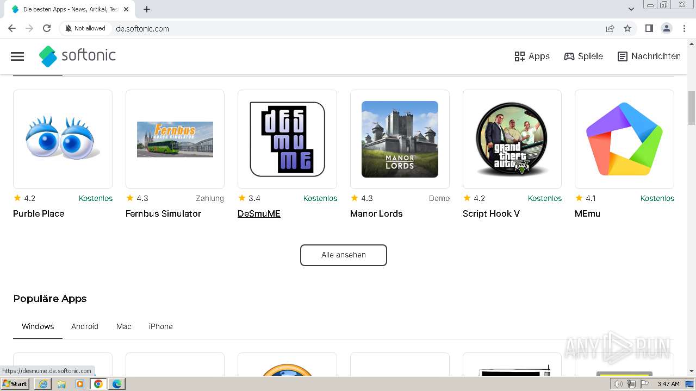Open MEmu pentagon icon
The image size is (696, 391).
(624, 139)
